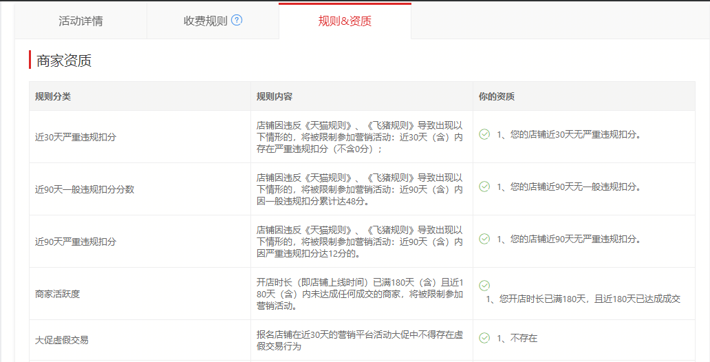The height and width of the screenshot is (362, 710).
Task: Select the 规则&资质 tab
Action: point(345,21)
